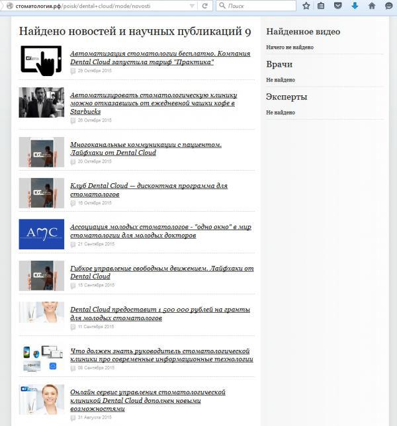
Task: Click the date 29 Октября 2015
Action: [x=95, y=71]
